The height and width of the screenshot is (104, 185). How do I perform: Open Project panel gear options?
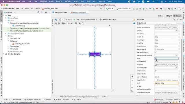(46, 12)
